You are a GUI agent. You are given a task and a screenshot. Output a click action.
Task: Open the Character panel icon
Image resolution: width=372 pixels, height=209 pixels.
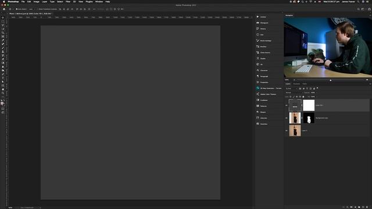coord(257,70)
